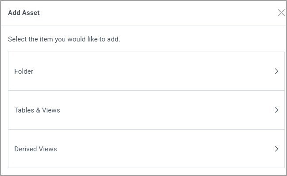Click the blank middle of the Folder row
This screenshot has width=287, height=176.
(146, 71)
